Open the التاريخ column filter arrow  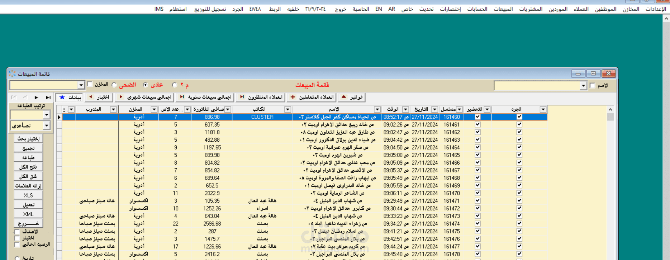point(434,109)
